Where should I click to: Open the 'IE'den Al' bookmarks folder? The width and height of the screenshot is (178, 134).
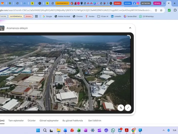pyautogui.click(x=102, y=16)
